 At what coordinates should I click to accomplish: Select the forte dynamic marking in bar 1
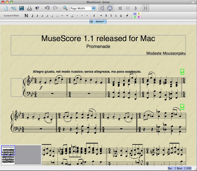(41, 88)
